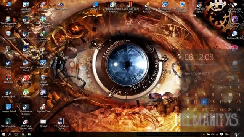This screenshot has width=244, height=137.
Task: Open the Ce PC desktop icon
Action: (x=8, y=6)
